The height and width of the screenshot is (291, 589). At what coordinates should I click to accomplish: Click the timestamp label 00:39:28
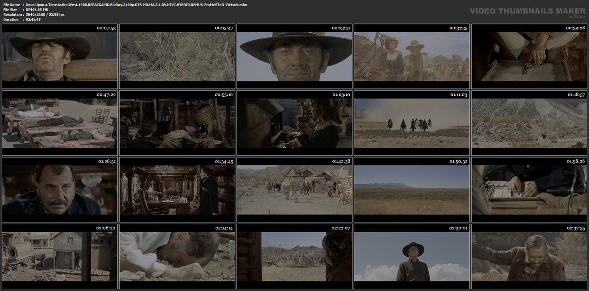(x=576, y=28)
